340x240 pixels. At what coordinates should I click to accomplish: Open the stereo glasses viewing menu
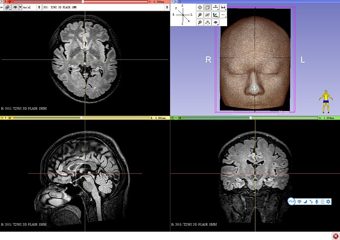[223, 7]
